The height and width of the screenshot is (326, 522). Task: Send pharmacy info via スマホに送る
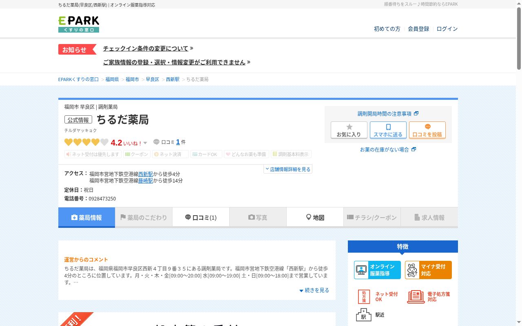[388, 130]
